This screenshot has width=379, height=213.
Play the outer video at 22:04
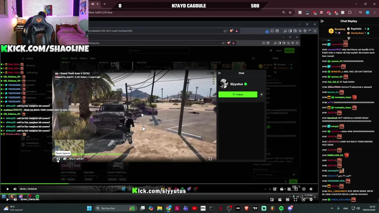pos(7,199)
